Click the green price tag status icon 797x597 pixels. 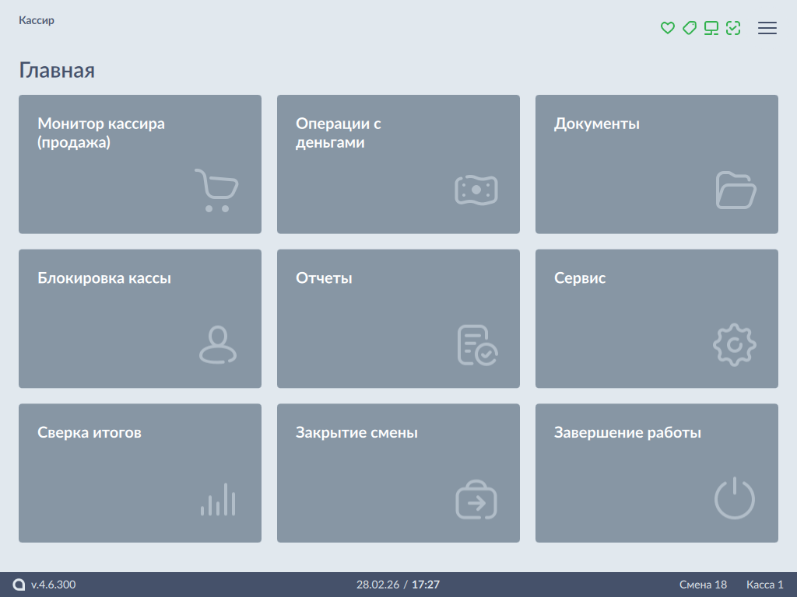tap(689, 28)
